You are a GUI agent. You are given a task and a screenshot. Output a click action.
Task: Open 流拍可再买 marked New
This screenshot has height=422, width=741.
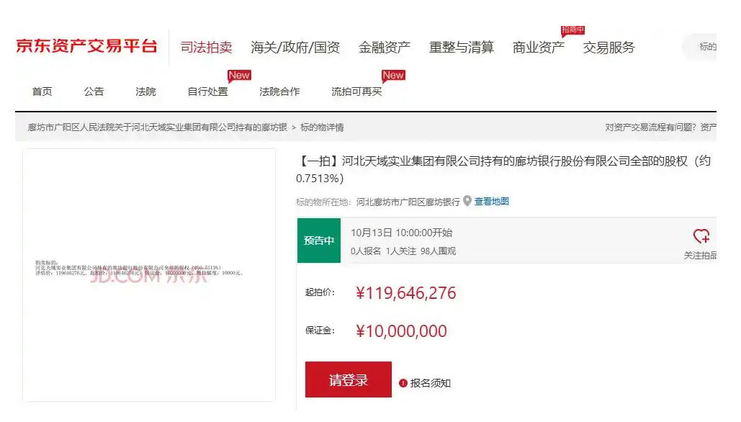tap(356, 91)
